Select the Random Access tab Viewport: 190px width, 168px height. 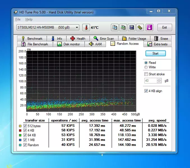click(x=125, y=44)
